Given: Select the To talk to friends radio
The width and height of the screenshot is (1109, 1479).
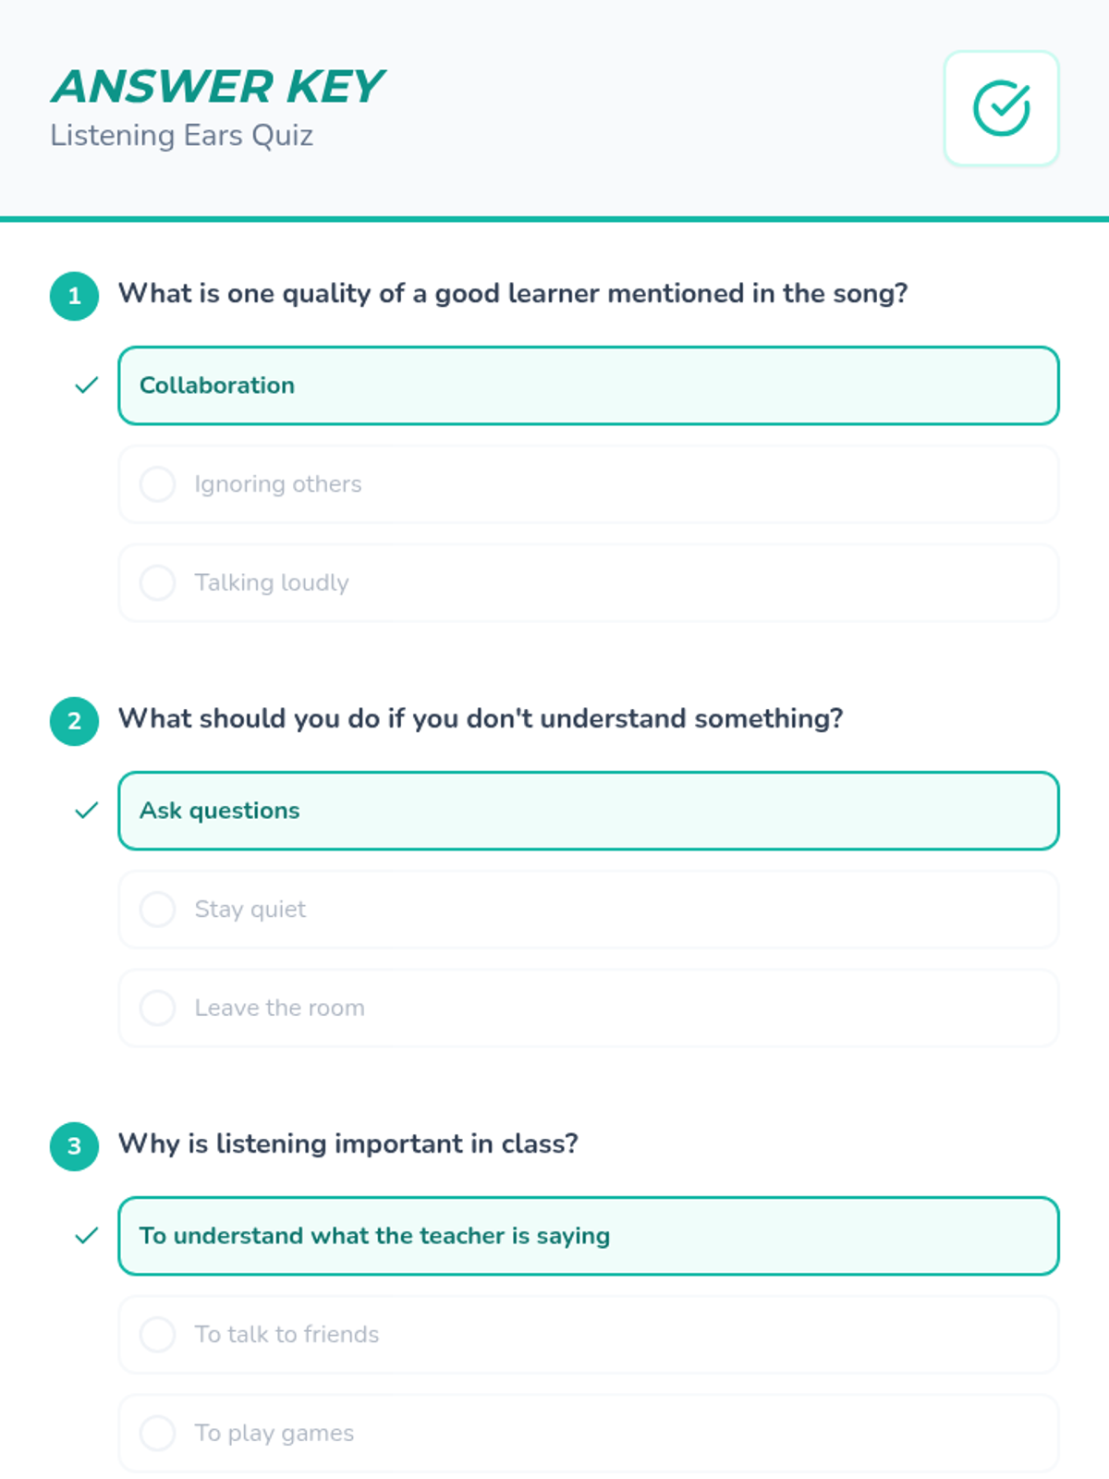Looking at the screenshot, I should (x=157, y=1335).
